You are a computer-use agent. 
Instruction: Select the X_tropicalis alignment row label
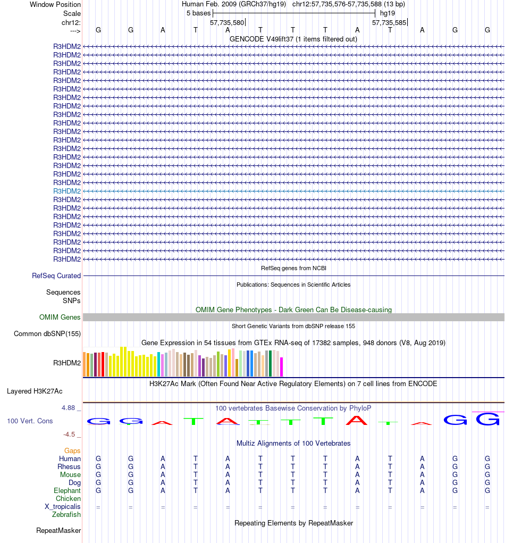pyautogui.click(x=63, y=506)
